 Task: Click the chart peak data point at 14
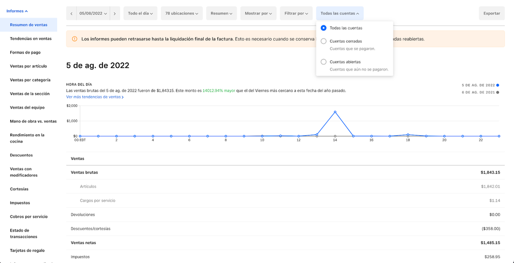[335, 112]
